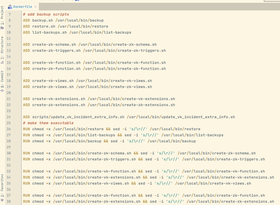Click line number 25 in the gutter

[9, 123]
